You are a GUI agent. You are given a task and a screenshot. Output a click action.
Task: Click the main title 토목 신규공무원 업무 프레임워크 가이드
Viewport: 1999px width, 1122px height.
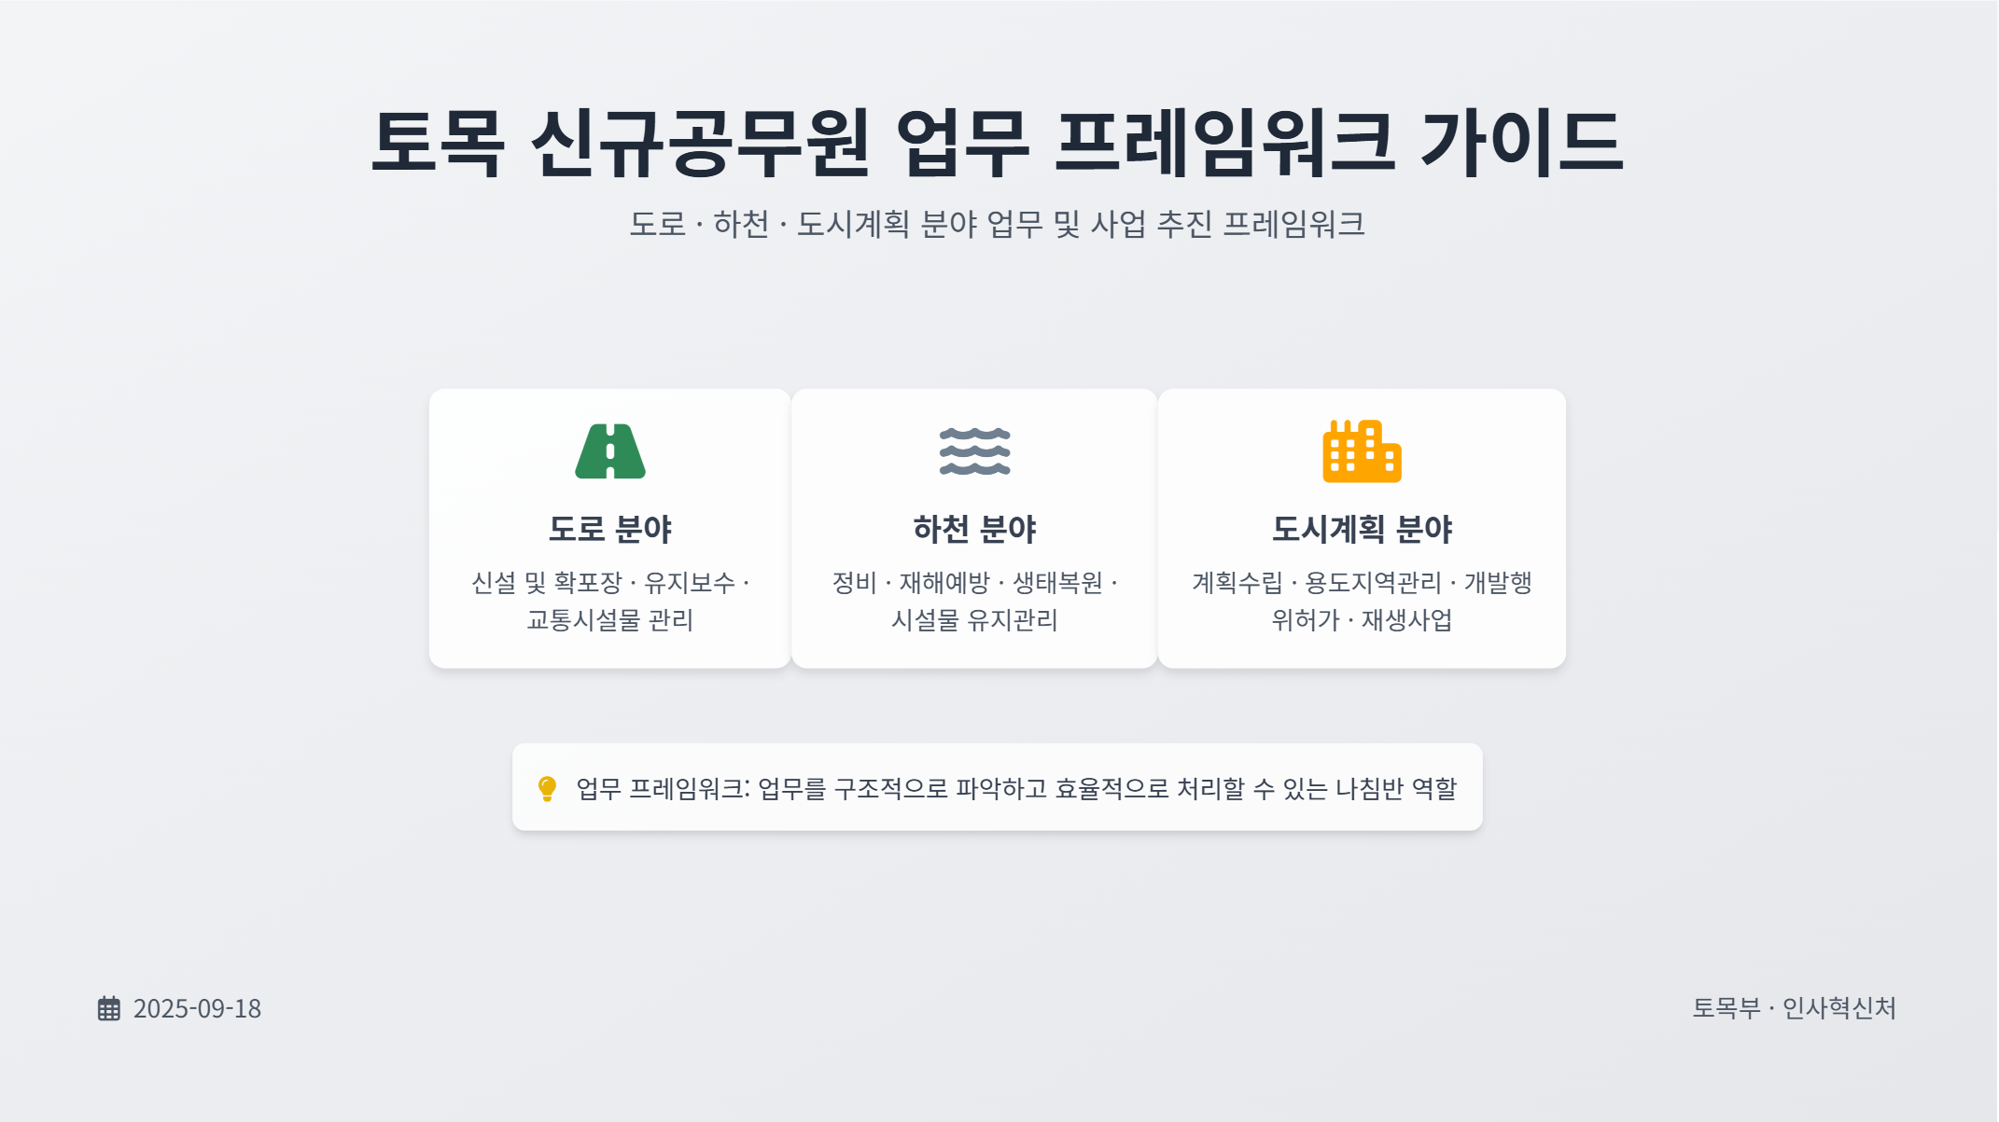pyautogui.click(x=997, y=142)
